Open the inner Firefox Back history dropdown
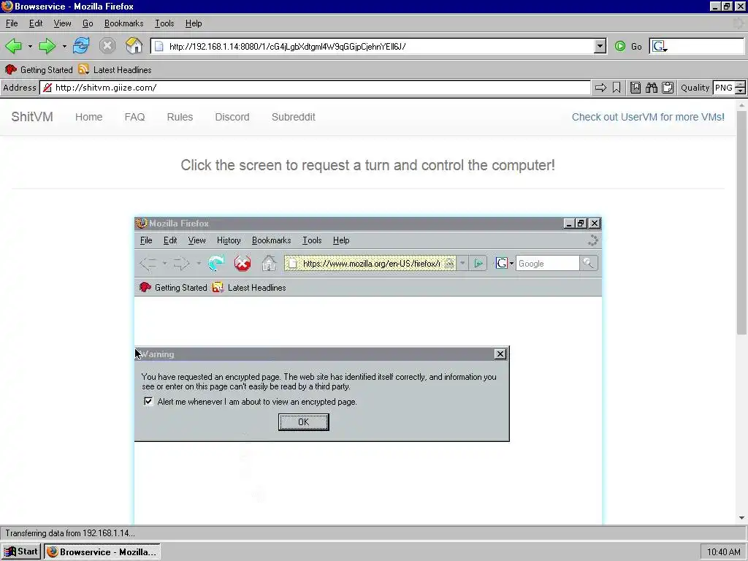Screen dimensions: 748x561 [x=164, y=263]
